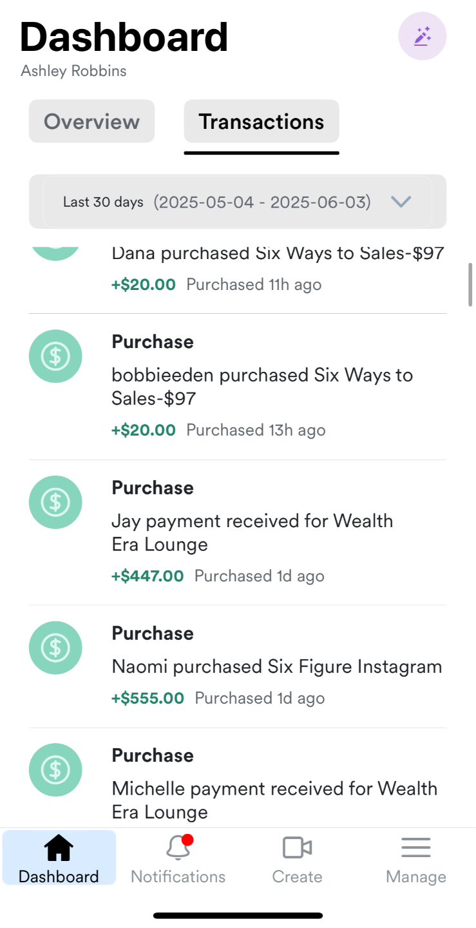Tap the magic wand icon button
The height and width of the screenshot is (928, 476).
click(422, 36)
